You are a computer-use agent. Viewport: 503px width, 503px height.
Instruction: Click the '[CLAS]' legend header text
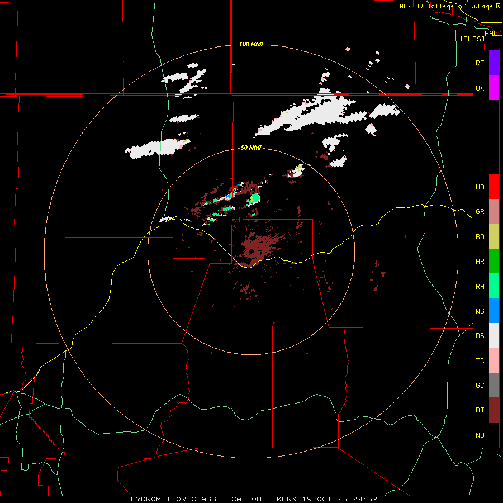coord(472,39)
